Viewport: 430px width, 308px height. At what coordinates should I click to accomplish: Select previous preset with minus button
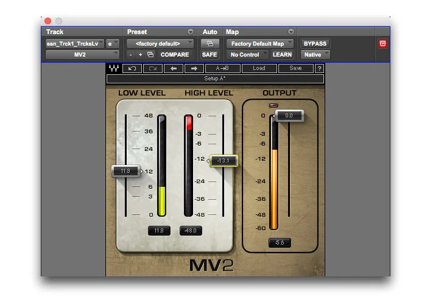click(x=131, y=55)
